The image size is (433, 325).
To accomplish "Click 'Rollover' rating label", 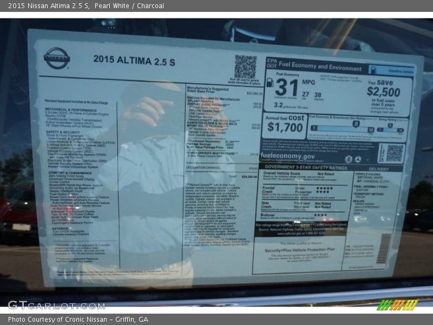I will click(x=267, y=214).
